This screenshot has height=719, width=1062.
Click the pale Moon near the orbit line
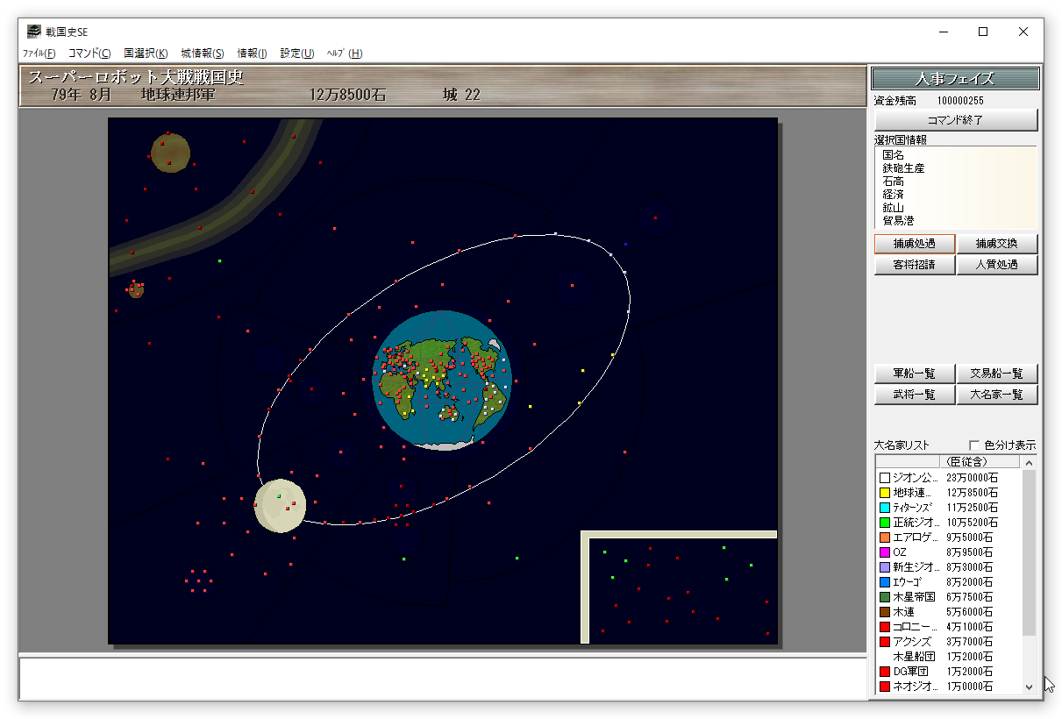tap(280, 506)
